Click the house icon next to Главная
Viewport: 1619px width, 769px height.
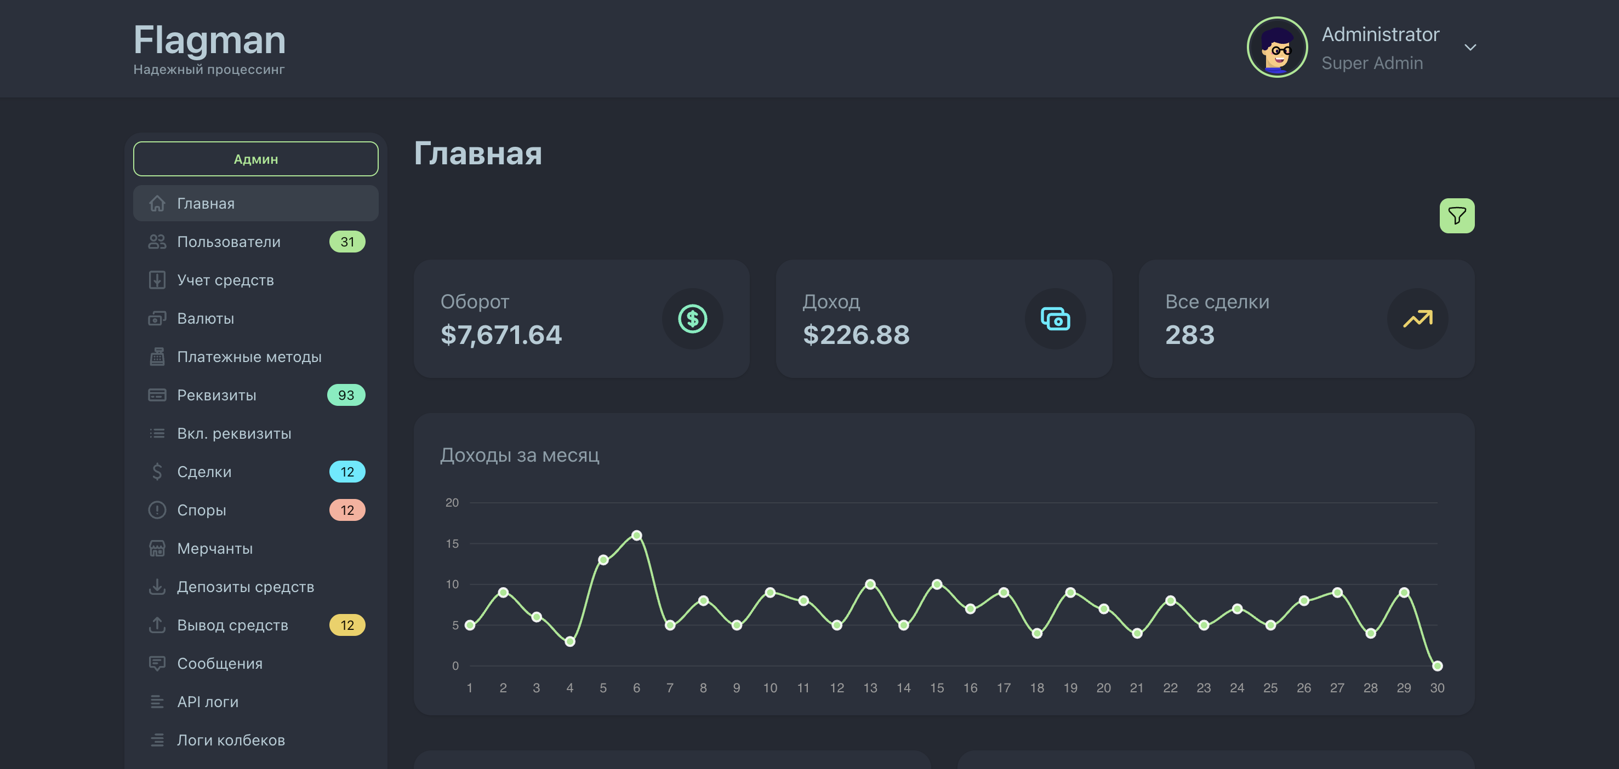pyautogui.click(x=157, y=204)
